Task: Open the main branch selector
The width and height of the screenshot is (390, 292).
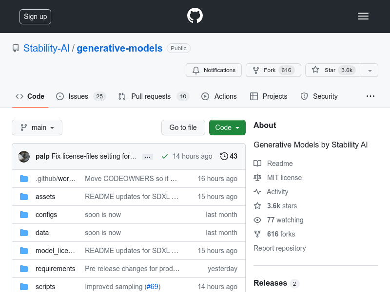Action: [x=37, y=128]
